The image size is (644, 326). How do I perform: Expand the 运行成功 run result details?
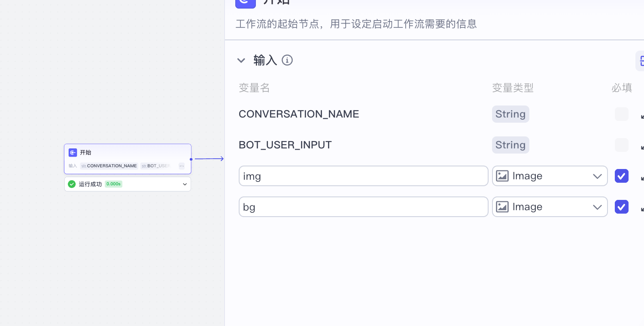coord(185,184)
